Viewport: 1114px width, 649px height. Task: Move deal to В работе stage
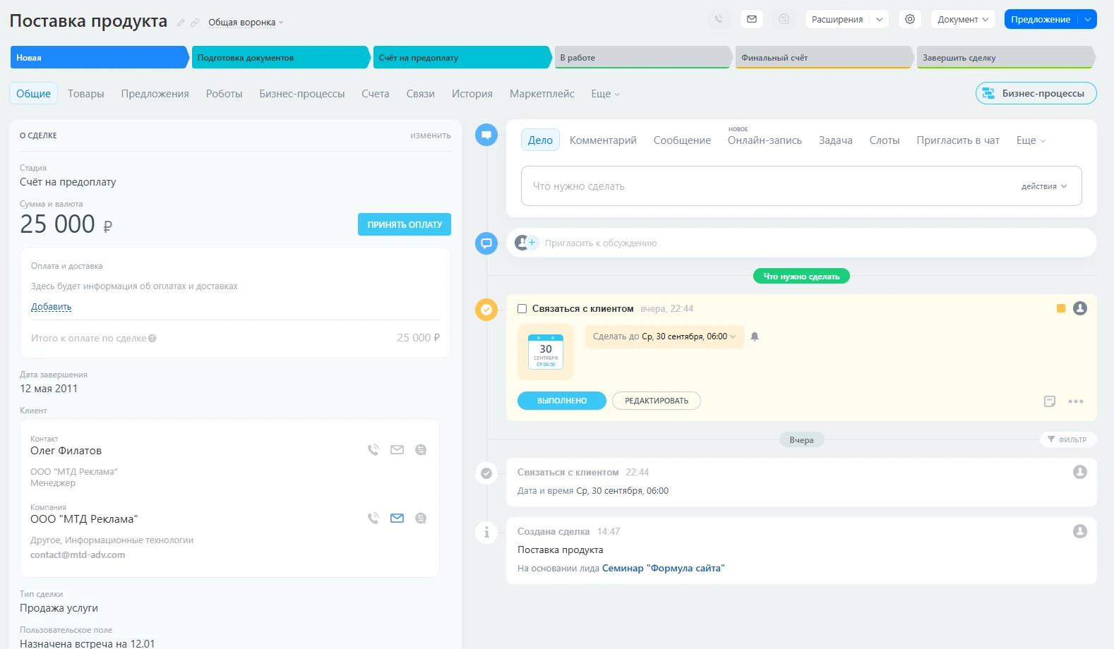click(643, 57)
